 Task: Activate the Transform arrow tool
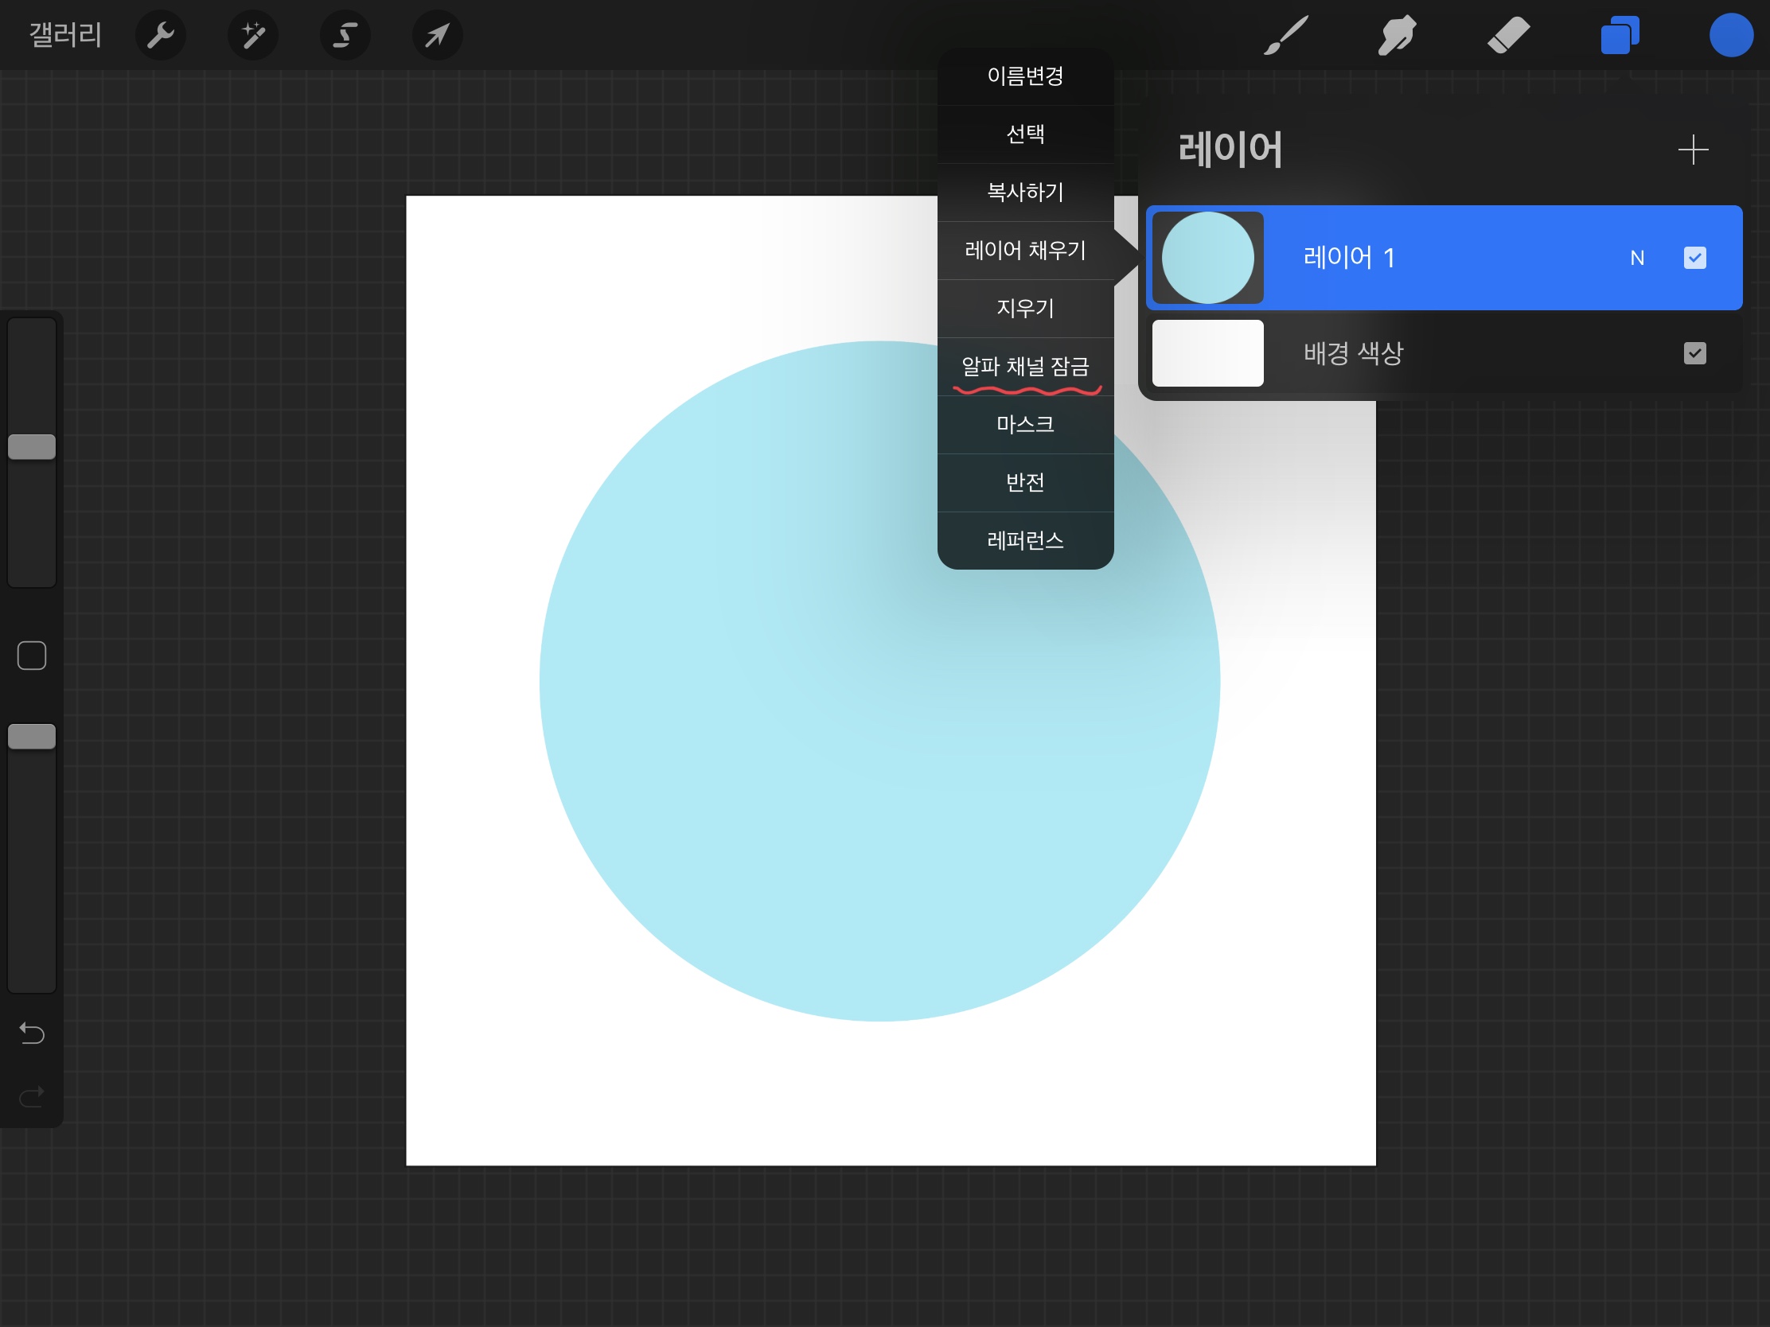tap(437, 35)
